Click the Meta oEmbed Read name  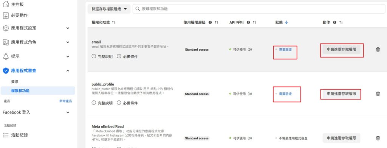pyautogui.click(x=108, y=126)
